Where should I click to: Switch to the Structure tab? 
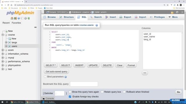coord(67,17)
